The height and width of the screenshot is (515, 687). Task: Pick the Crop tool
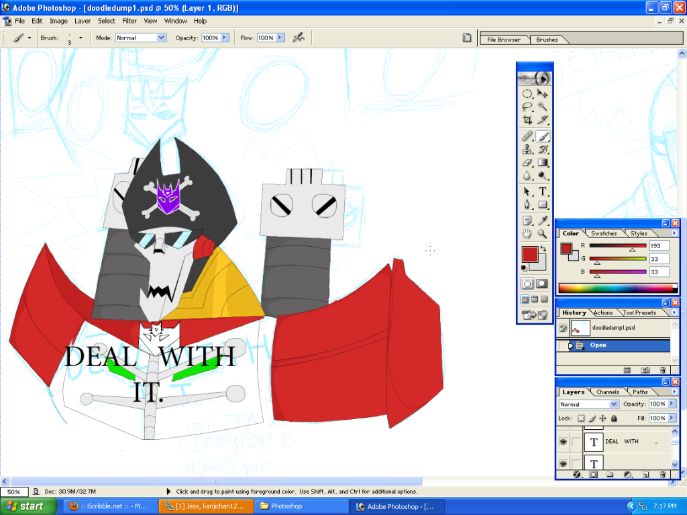point(527,119)
